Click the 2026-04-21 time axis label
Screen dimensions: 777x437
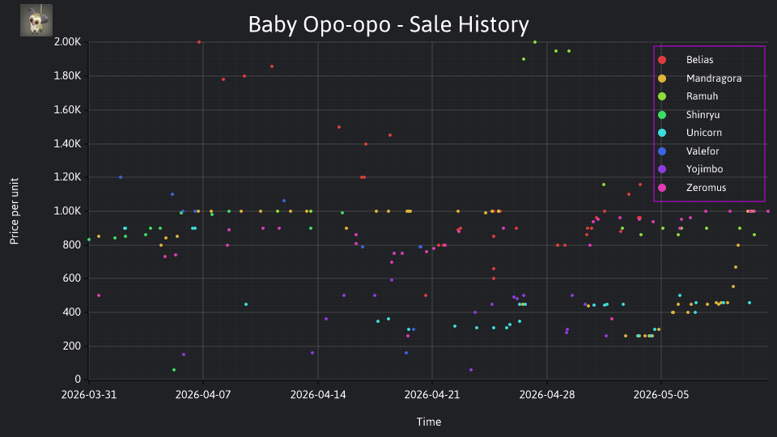[x=432, y=395]
